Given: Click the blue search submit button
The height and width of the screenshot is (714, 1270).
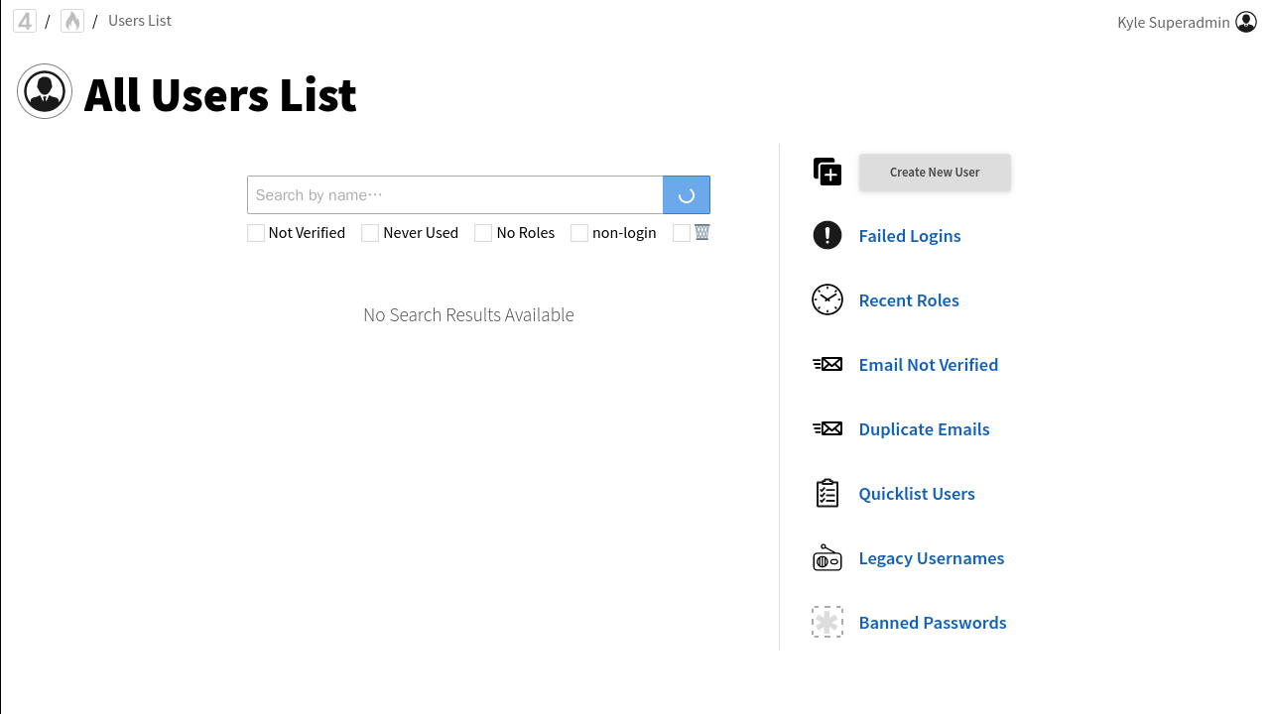Looking at the screenshot, I should coord(687,195).
